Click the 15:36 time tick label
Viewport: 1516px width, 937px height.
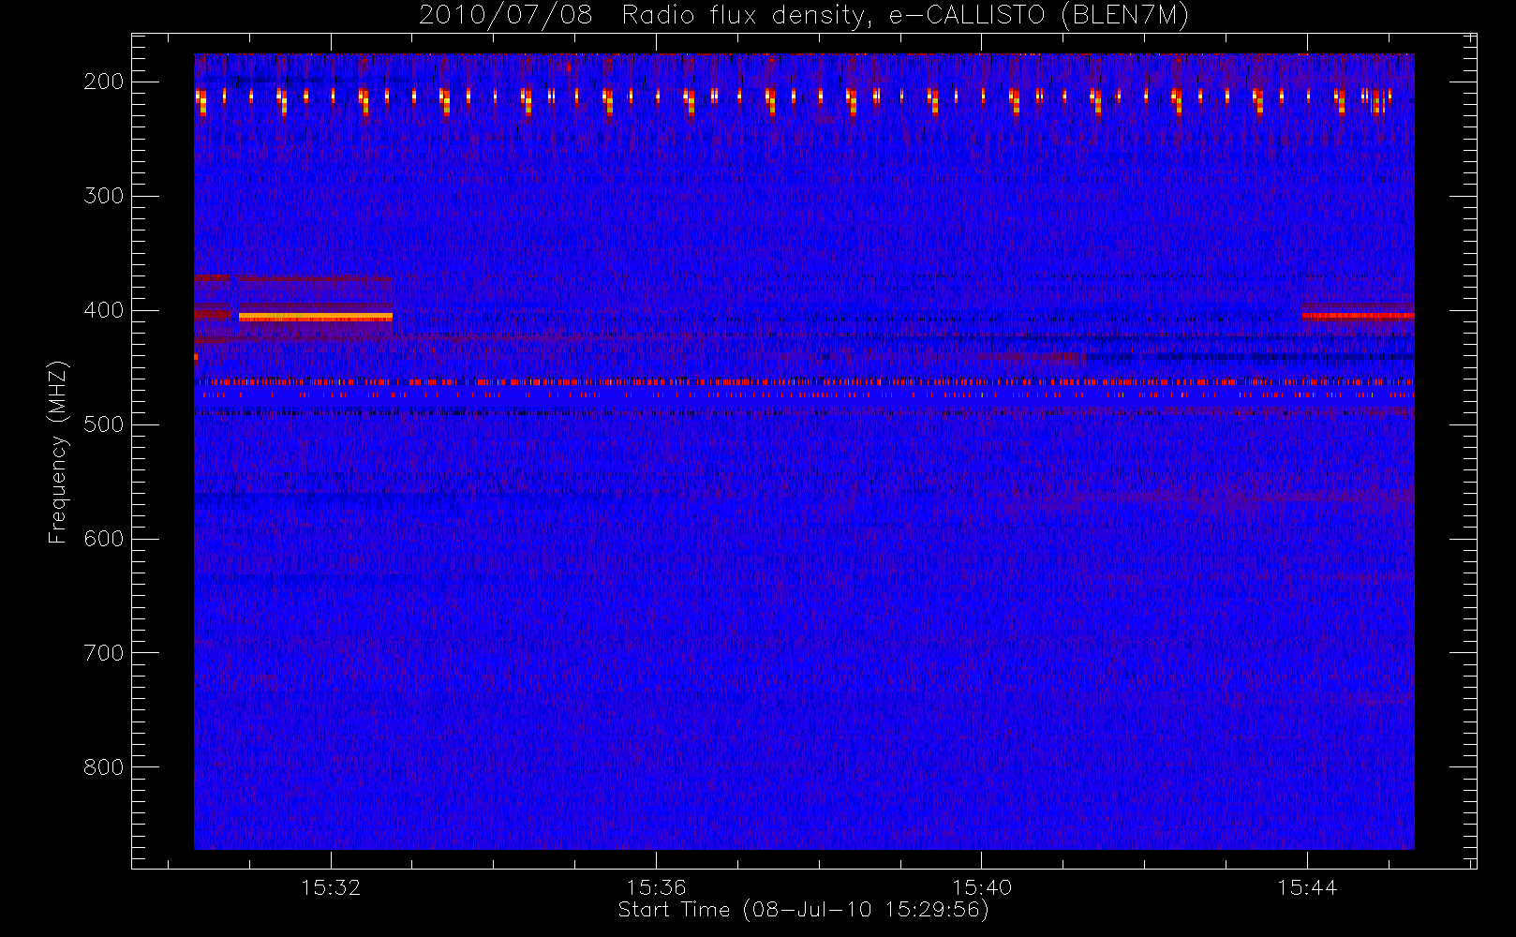656,887
